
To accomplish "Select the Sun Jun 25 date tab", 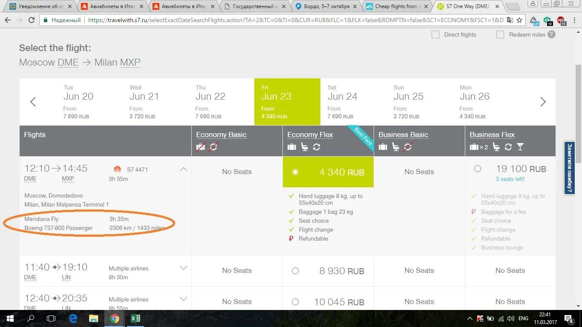I will 420,102.
